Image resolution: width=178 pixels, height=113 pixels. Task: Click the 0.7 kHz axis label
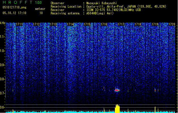coord(2,93)
